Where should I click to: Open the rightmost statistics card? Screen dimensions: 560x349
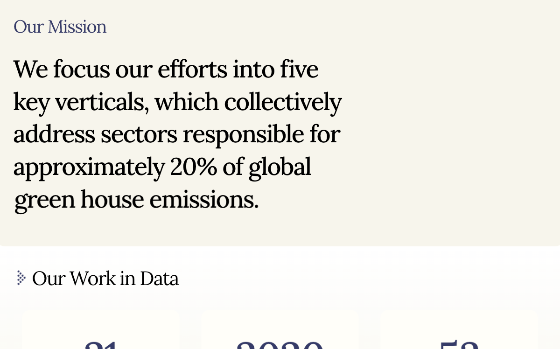459,329
